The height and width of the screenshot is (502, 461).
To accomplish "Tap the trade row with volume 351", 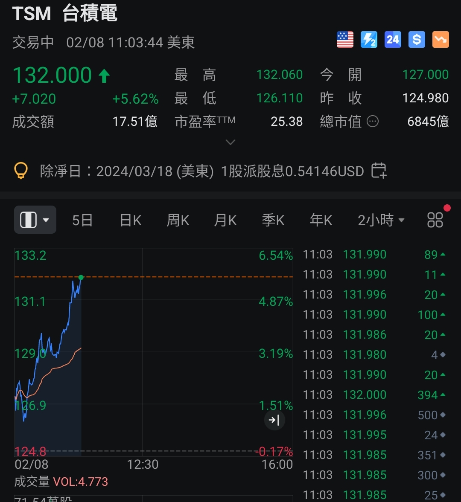I will click(x=374, y=455).
